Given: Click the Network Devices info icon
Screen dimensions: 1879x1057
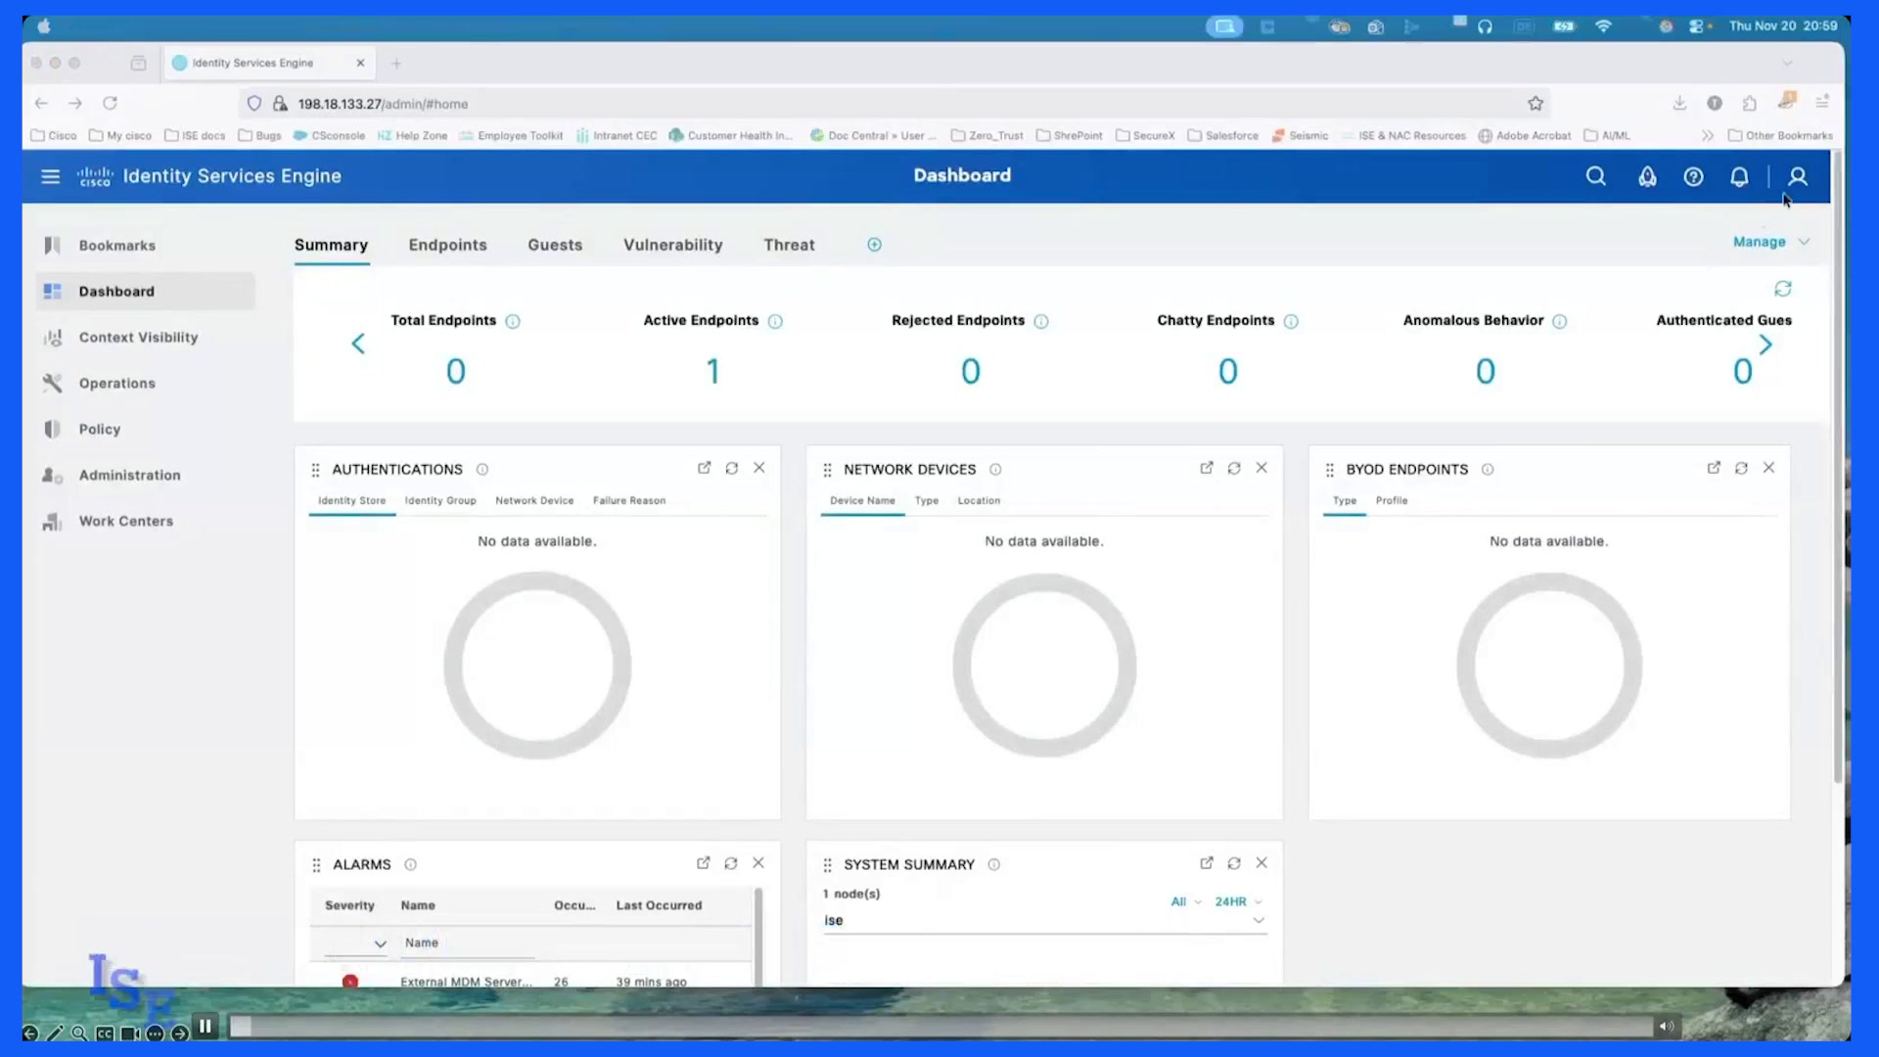Looking at the screenshot, I should (995, 470).
